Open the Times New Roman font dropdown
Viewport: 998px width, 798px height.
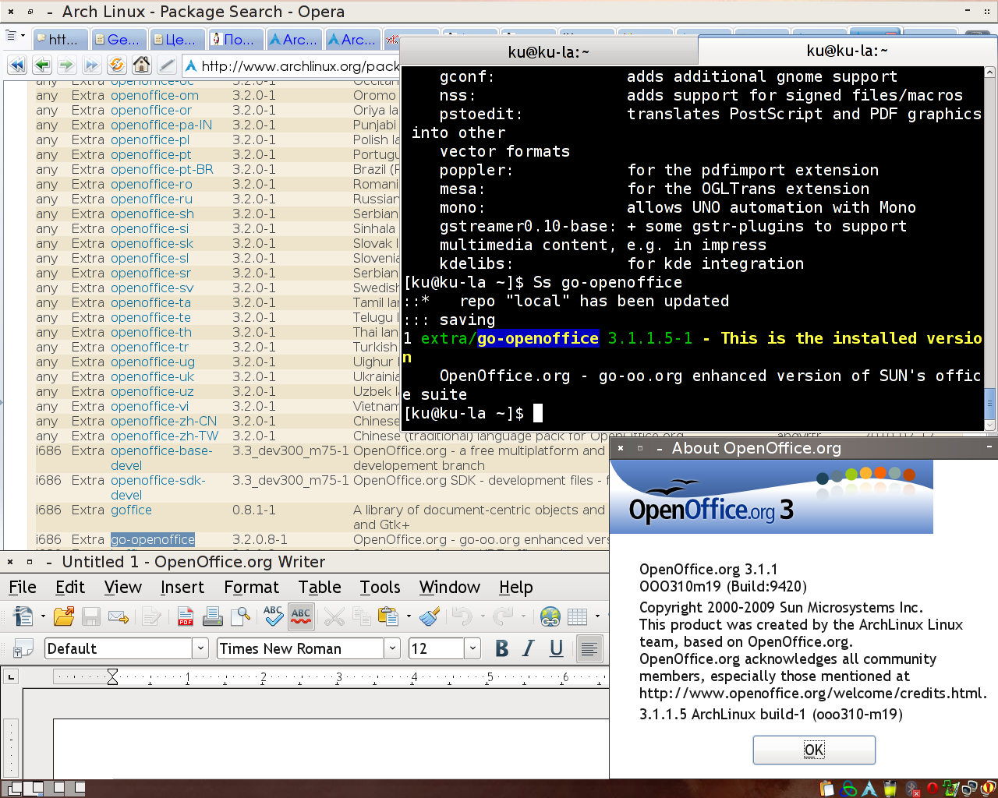[x=392, y=648]
